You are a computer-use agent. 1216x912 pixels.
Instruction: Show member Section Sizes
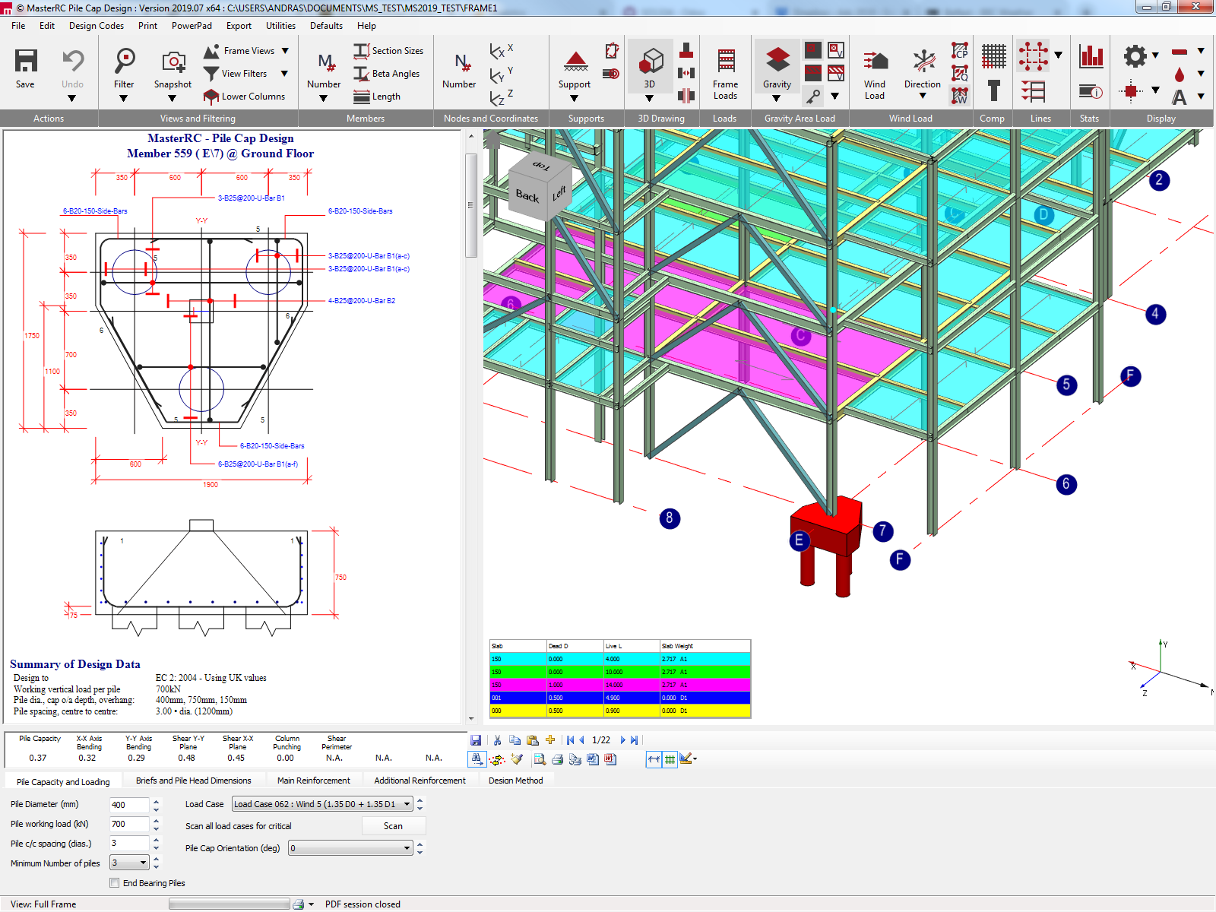(389, 51)
